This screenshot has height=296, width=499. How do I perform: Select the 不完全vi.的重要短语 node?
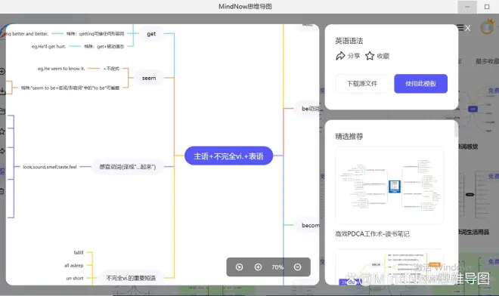131,278
